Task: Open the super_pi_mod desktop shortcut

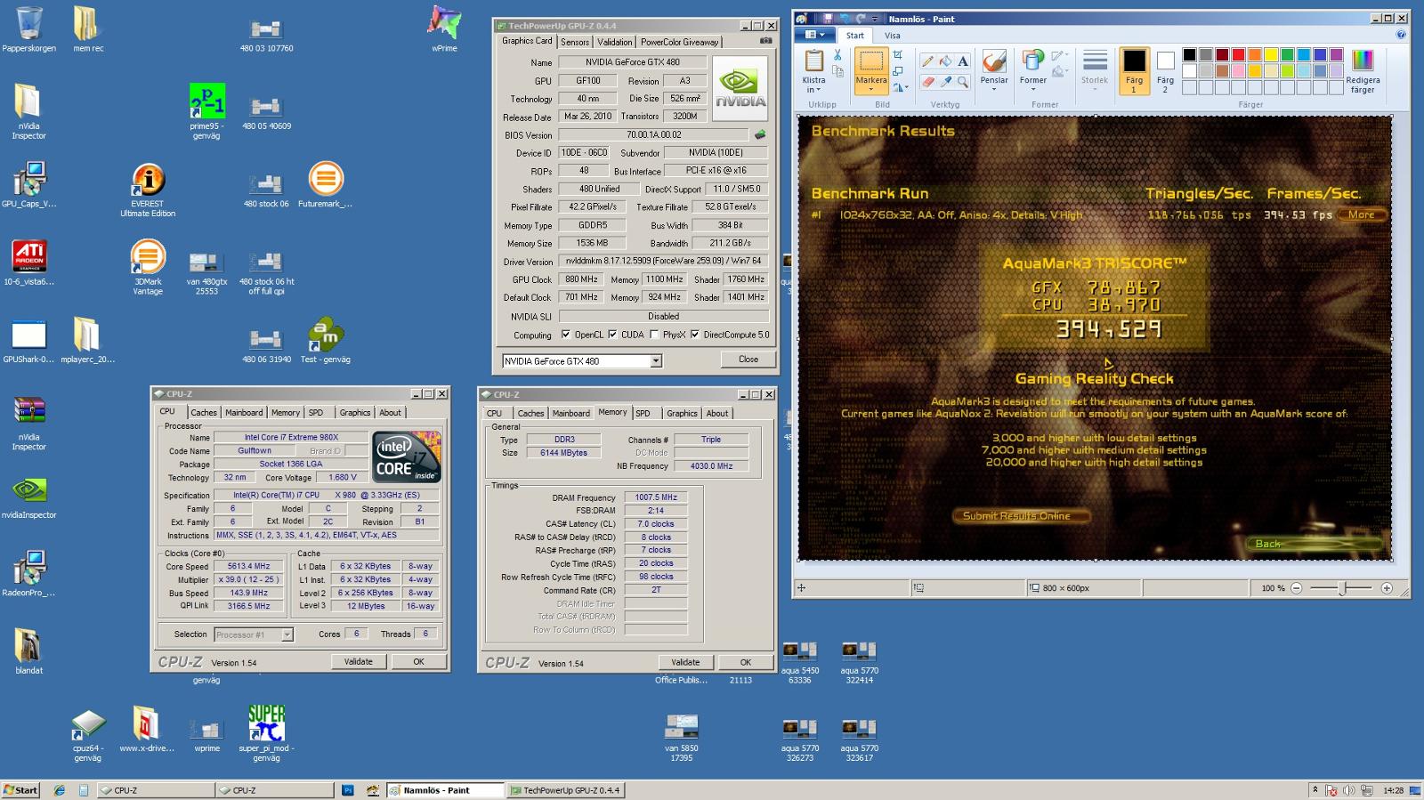Action: (266, 733)
